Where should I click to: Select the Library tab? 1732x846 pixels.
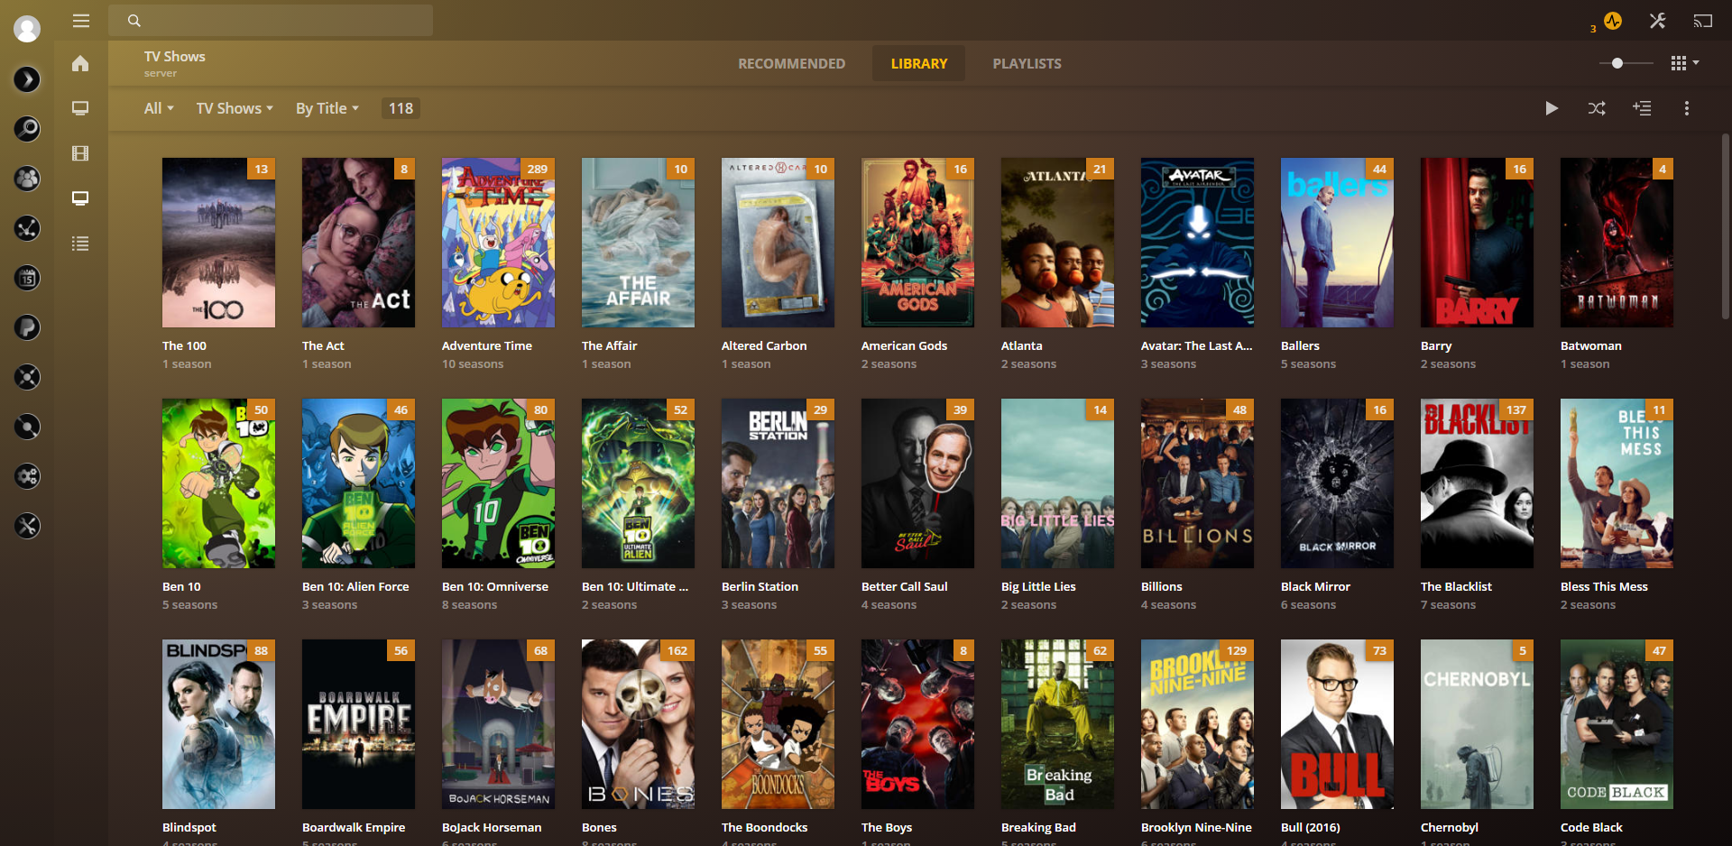(919, 64)
